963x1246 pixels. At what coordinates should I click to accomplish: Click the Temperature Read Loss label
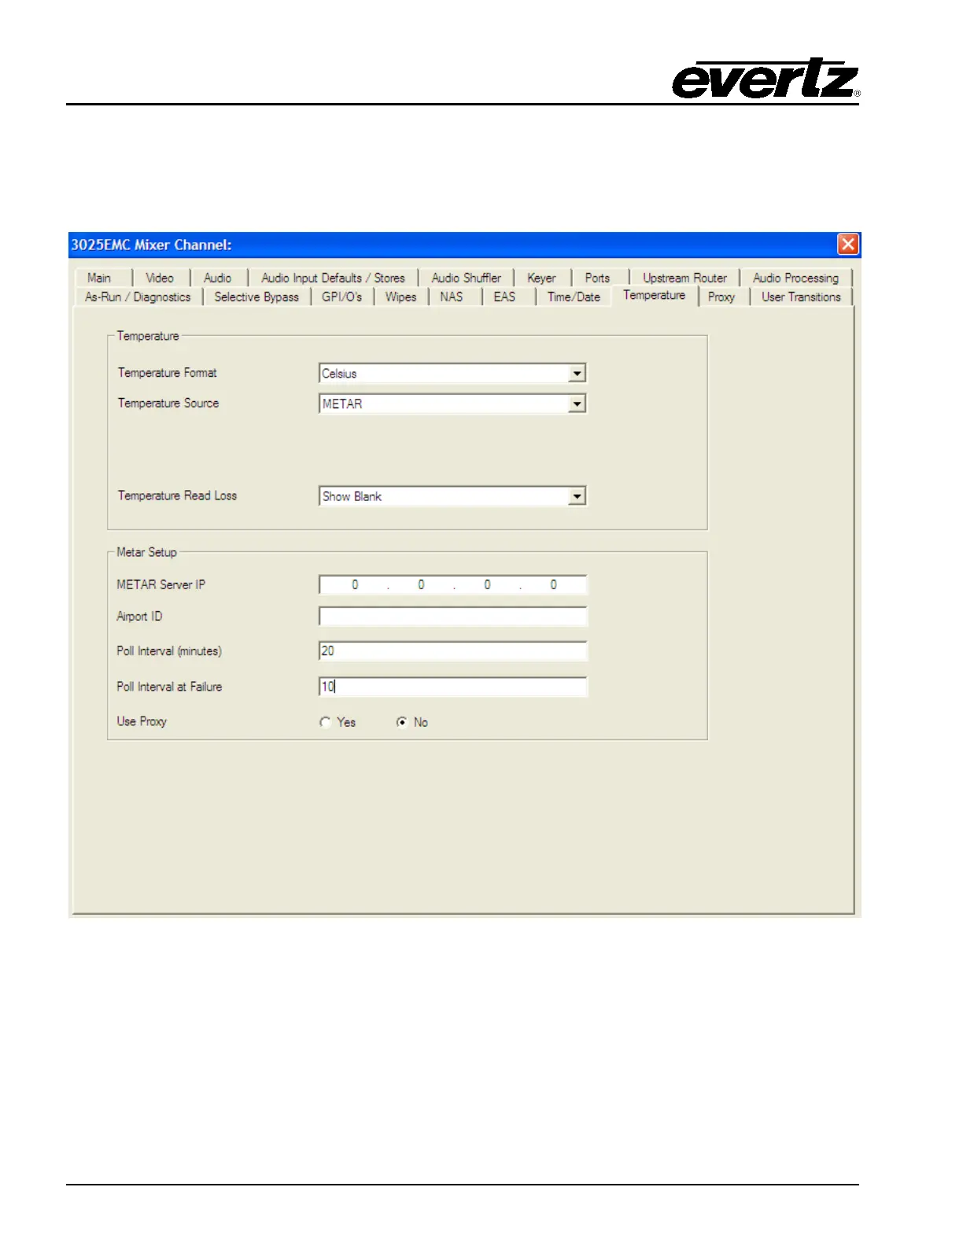coord(177,496)
